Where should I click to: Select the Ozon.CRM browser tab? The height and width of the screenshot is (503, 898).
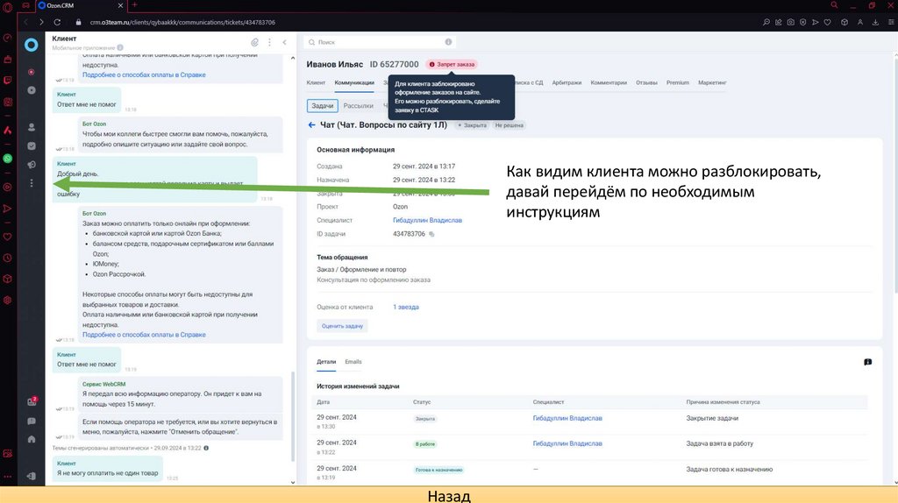(82, 5)
